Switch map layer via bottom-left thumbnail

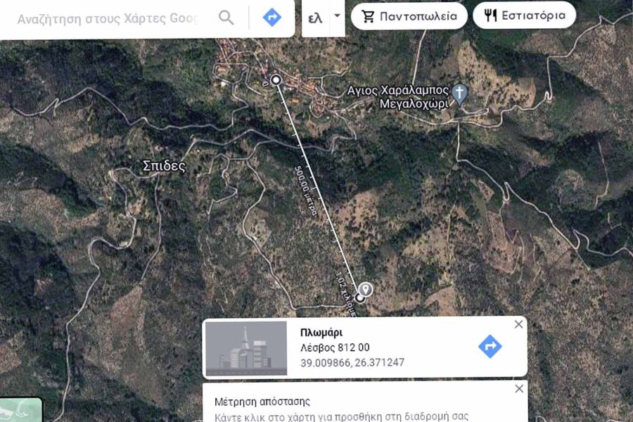point(21,410)
